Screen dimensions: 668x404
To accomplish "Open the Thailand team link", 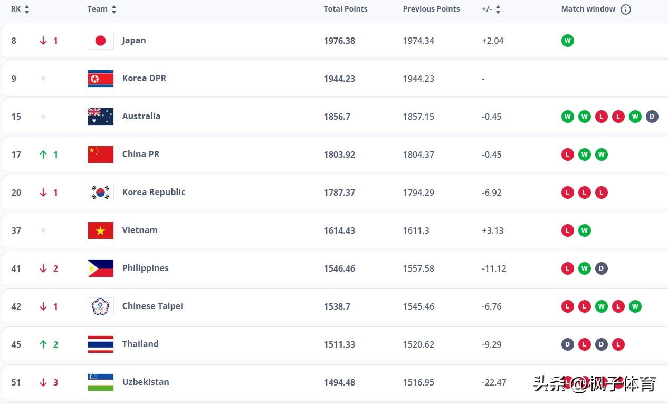I will [x=140, y=344].
